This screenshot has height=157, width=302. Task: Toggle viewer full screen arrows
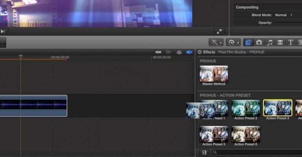[219, 31]
